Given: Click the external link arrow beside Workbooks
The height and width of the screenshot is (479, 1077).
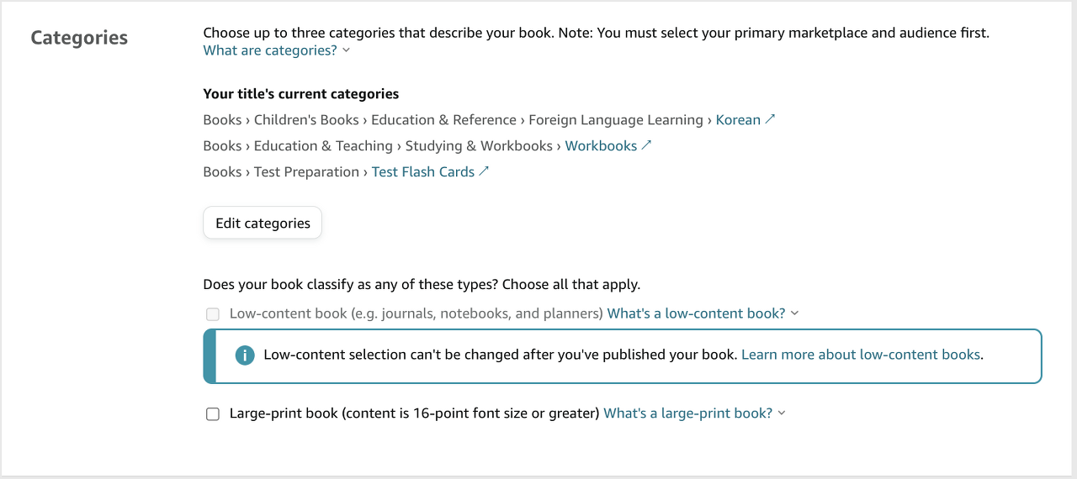Looking at the screenshot, I should pyautogui.click(x=646, y=145).
